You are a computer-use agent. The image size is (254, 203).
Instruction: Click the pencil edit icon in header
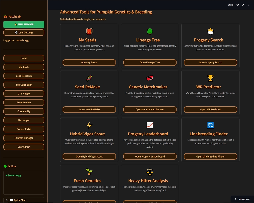(x=243, y=5)
